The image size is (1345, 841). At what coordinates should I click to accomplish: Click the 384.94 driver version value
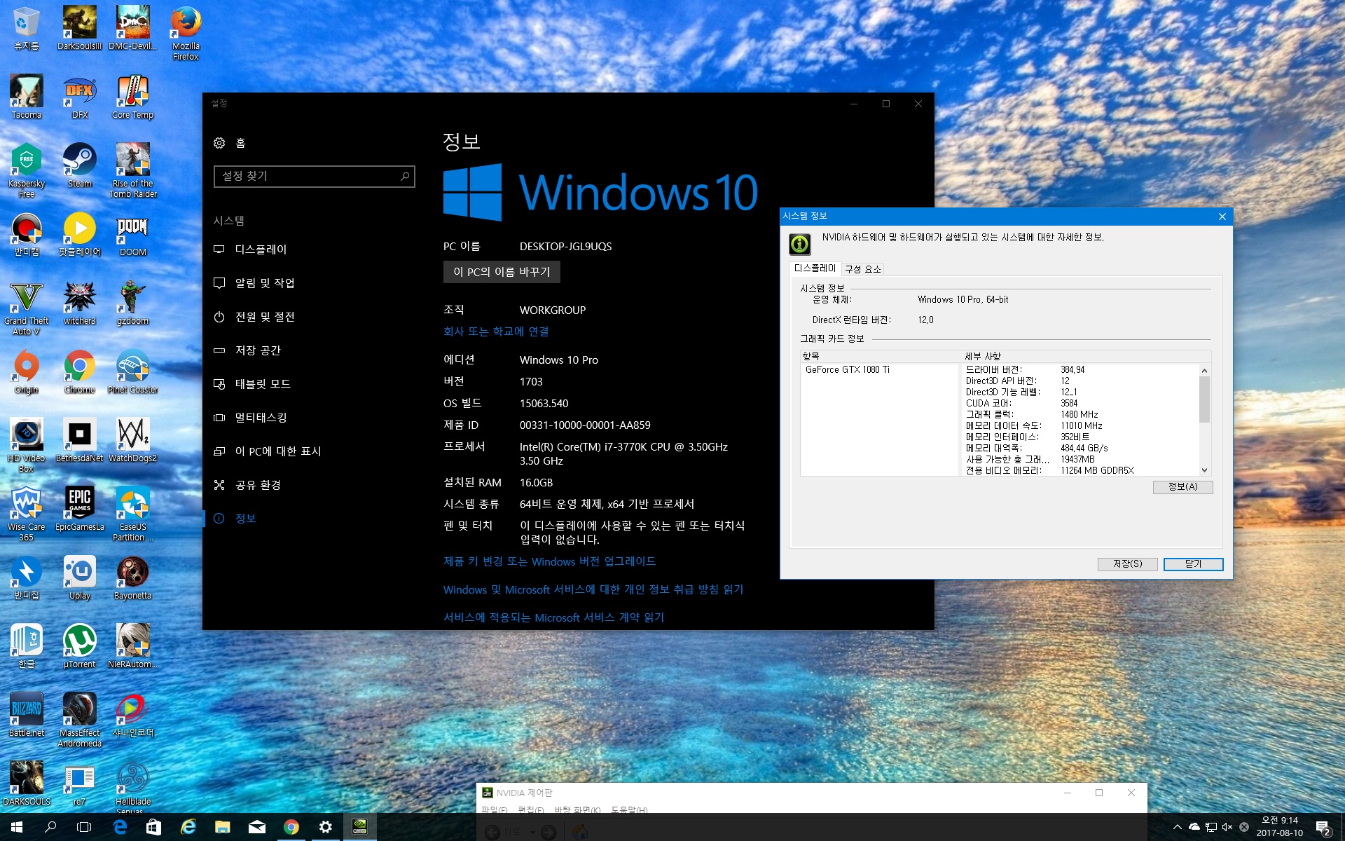[1072, 369]
